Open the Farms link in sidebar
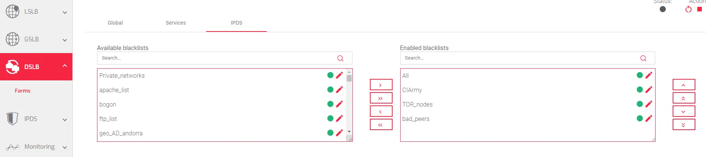The width and height of the screenshot is (706, 157). pos(23,91)
